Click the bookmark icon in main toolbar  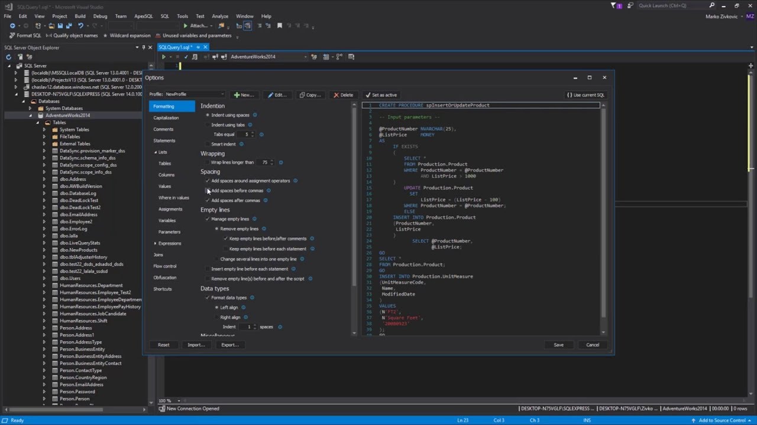[x=280, y=26]
